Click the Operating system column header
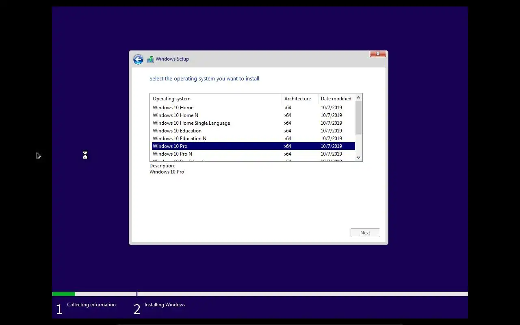The height and width of the screenshot is (325, 520). pyautogui.click(x=216, y=99)
